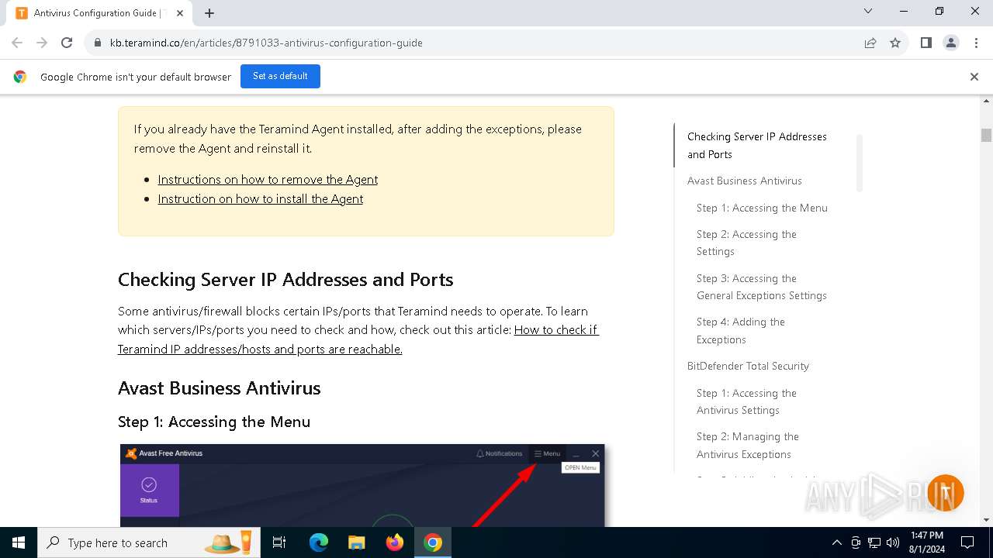This screenshot has height=558, width=993.
Task: Open a new tab with the plus button
Action: pos(209,13)
